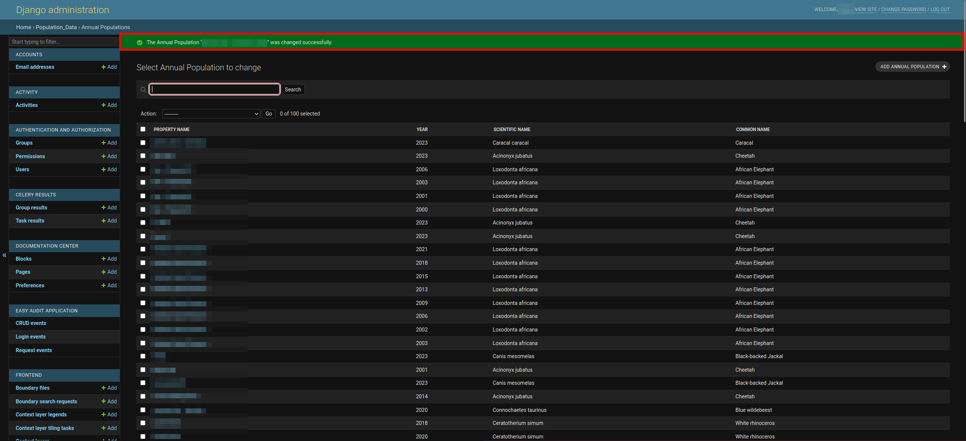966x441 pixels.
Task: Select the checkbox for first Loxodonta africana 2006 row
Action: [x=143, y=169]
